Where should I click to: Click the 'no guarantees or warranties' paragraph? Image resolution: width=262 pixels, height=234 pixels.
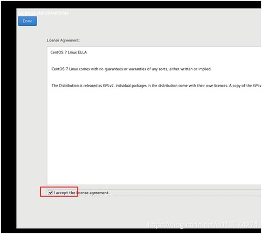pos(132,69)
